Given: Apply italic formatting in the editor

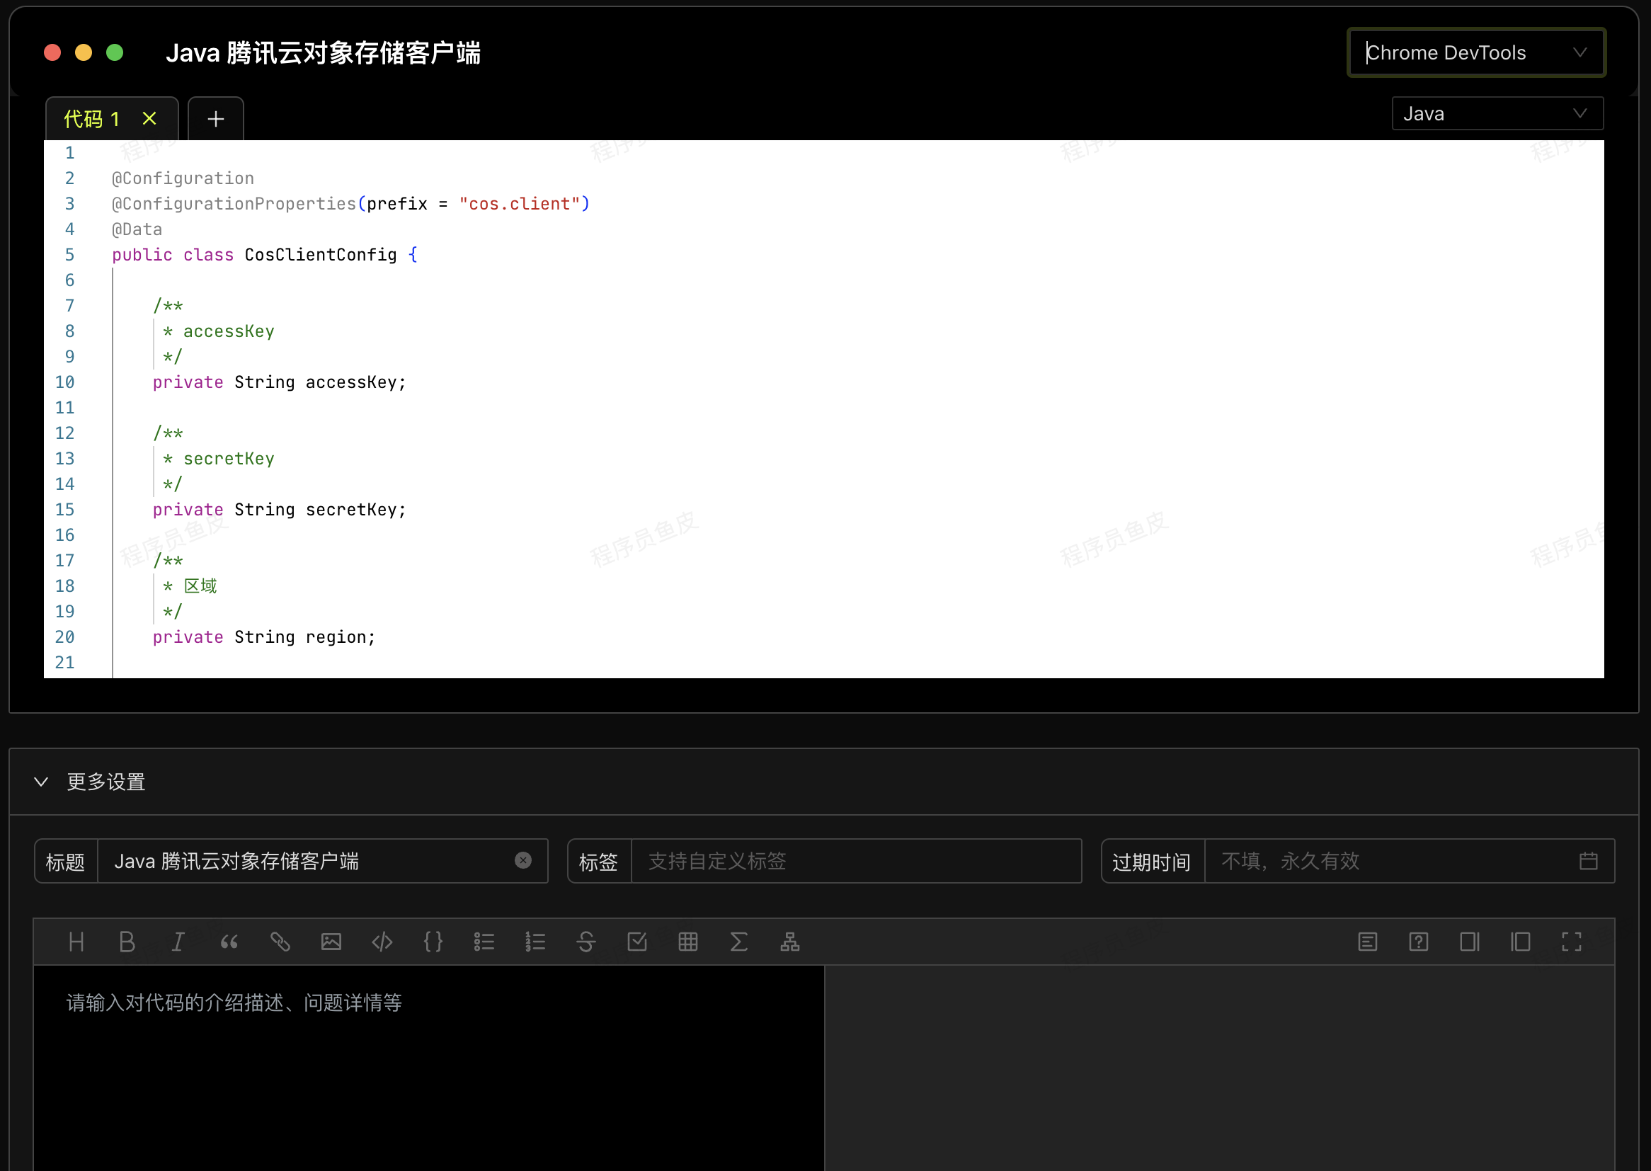Looking at the screenshot, I should pyautogui.click(x=178, y=942).
